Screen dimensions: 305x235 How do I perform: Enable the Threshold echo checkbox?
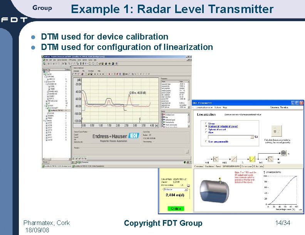click(162, 122)
